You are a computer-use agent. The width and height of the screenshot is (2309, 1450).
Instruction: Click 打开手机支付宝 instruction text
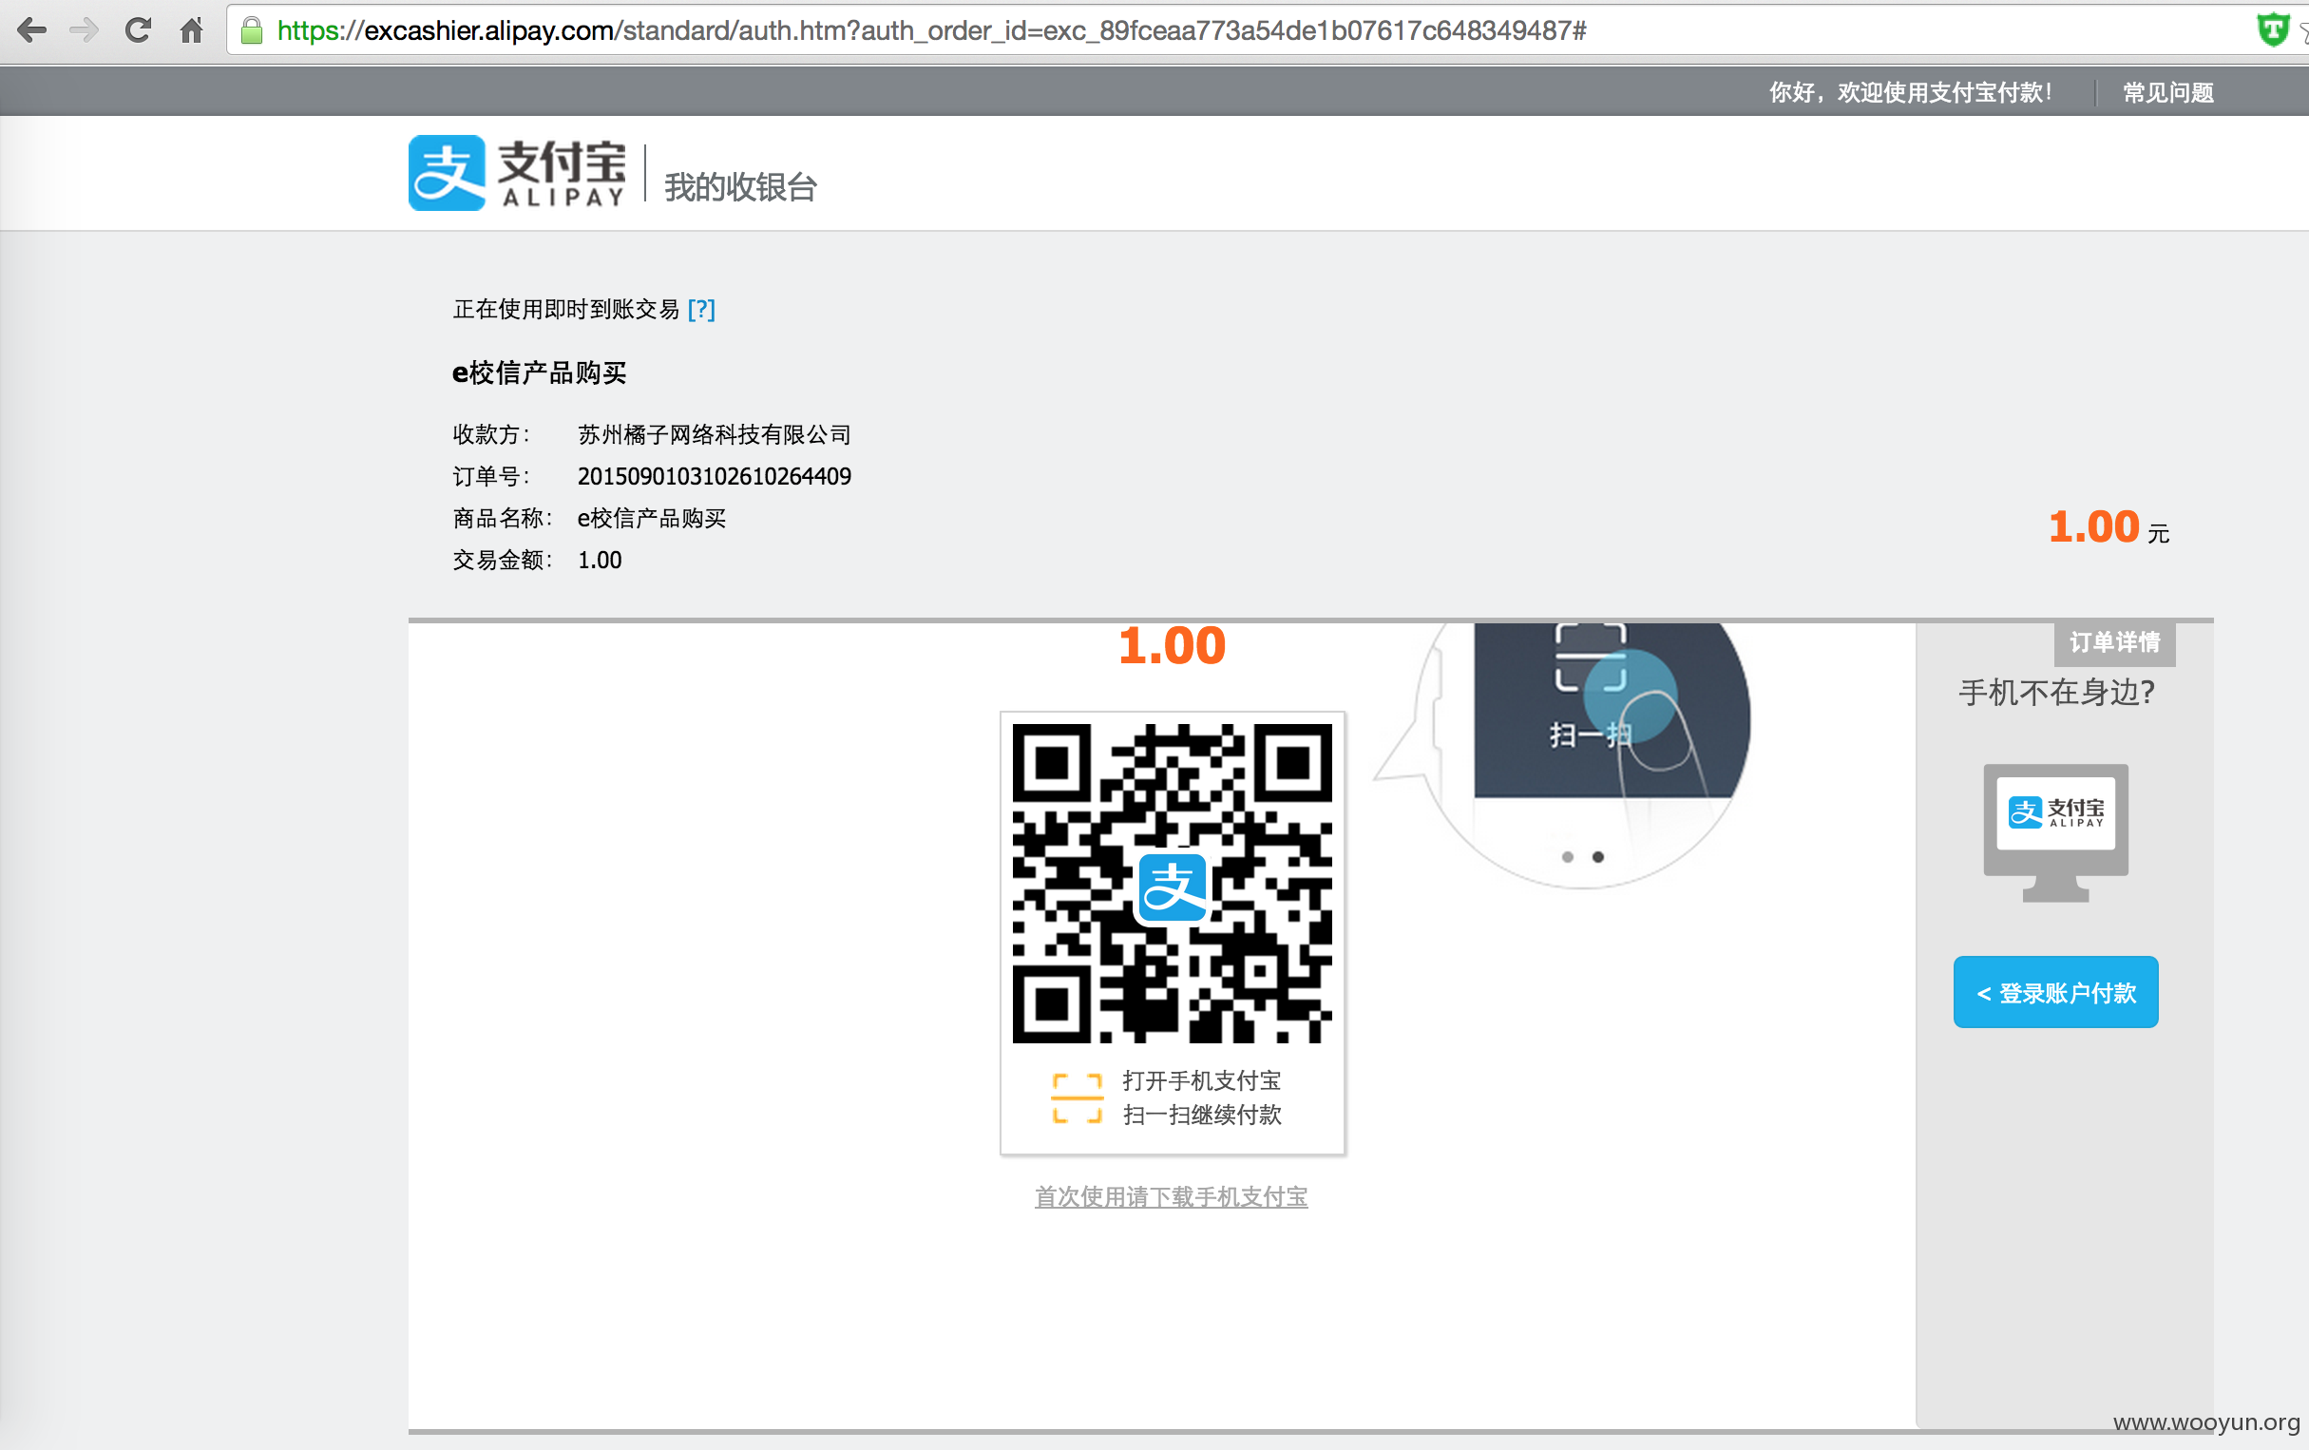[1201, 1080]
